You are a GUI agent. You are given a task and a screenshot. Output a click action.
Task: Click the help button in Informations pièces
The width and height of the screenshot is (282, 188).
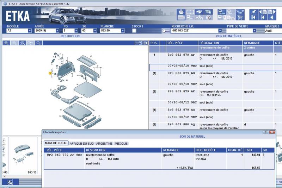(265, 132)
